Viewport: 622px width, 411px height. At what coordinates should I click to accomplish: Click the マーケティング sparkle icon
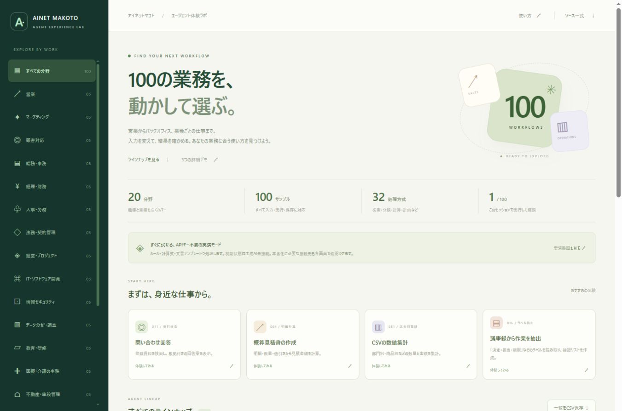click(17, 117)
